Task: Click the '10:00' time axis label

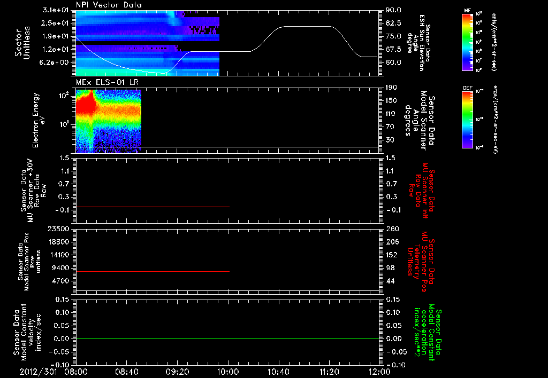Action: 227,372
